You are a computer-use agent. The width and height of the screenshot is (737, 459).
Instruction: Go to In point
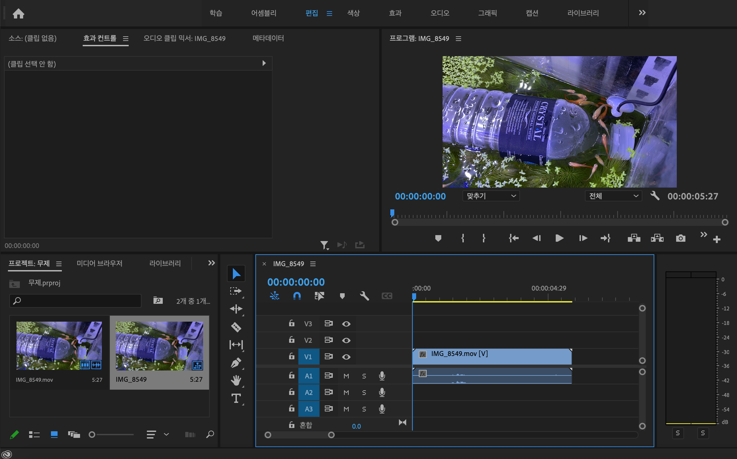point(514,238)
